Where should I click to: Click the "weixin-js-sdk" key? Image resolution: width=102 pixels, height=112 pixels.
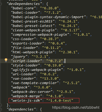point(26,101)
